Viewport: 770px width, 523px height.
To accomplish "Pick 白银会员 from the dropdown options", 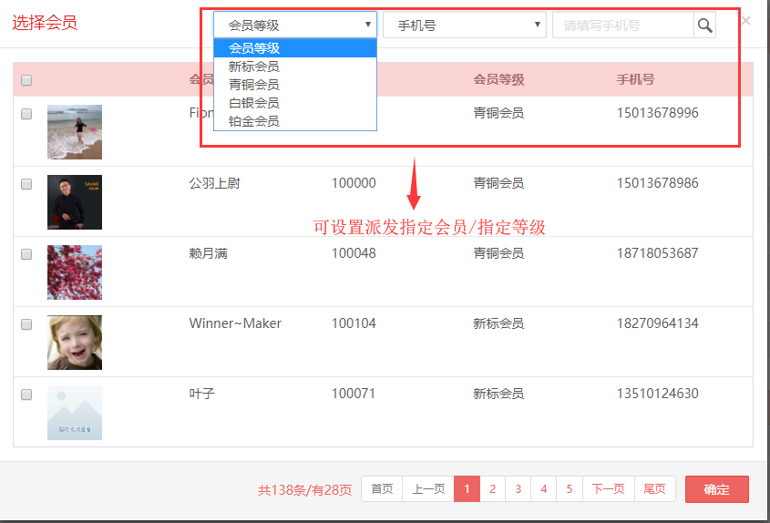I will point(254,103).
